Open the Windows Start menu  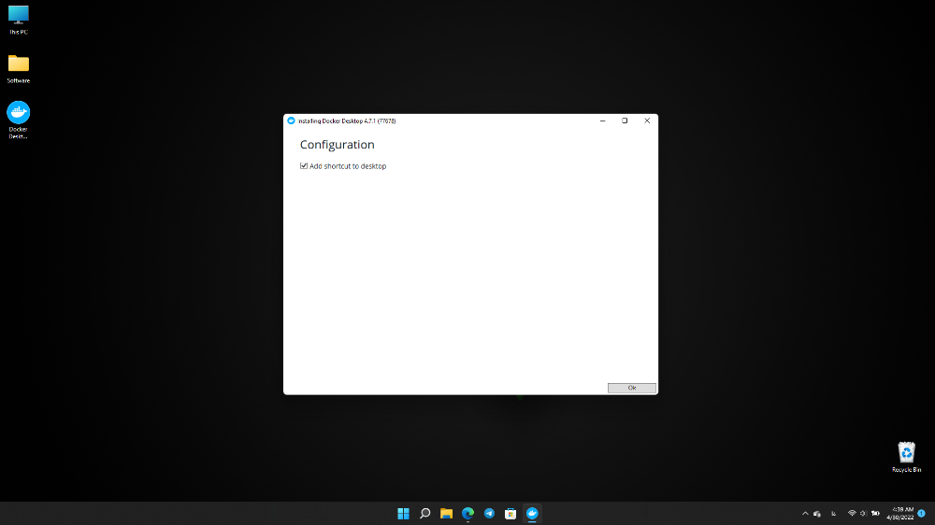tap(404, 514)
